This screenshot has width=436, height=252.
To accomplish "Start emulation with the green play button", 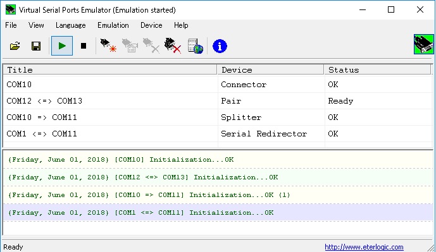I will click(62, 46).
